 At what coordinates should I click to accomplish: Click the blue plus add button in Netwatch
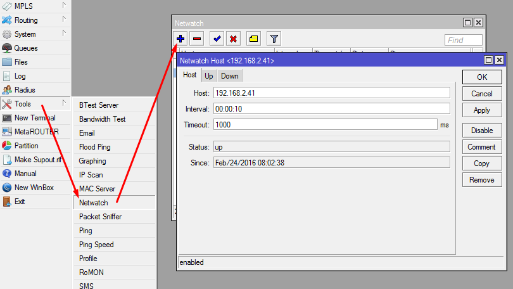(180, 39)
